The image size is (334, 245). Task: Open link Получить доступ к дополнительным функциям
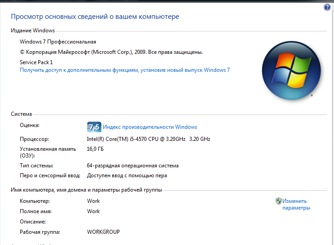click(125, 70)
